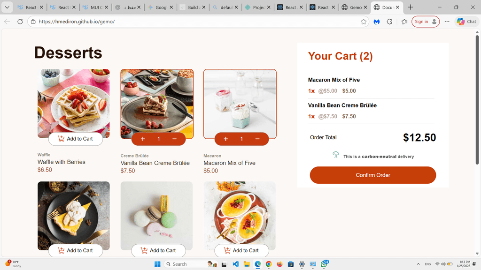Increase Vanilla Bean Creme Brûlée quantity with plus
Screen dimensions: 481x270
[x=143, y=139]
